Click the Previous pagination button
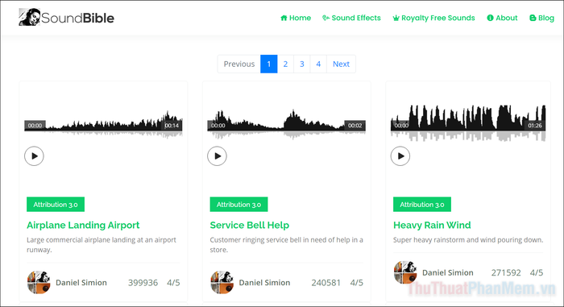564x307 pixels. [238, 64]
